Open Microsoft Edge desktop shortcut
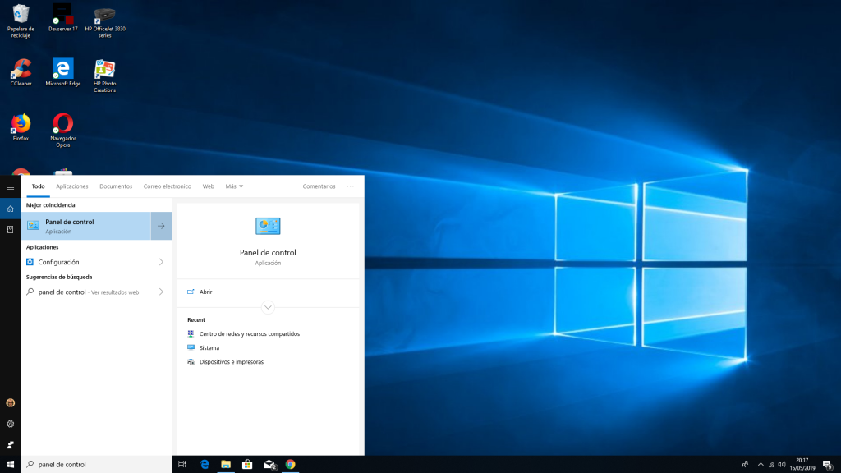This screenshot has height=473, width=841. click(x=62, y=71)
